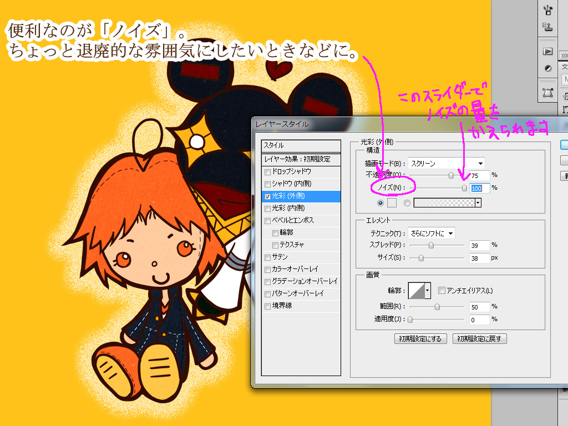Select the gradient radio button for glow
The width and height of the screenshot is (568, 426).
pyautogui.click(x=408, y=203)
